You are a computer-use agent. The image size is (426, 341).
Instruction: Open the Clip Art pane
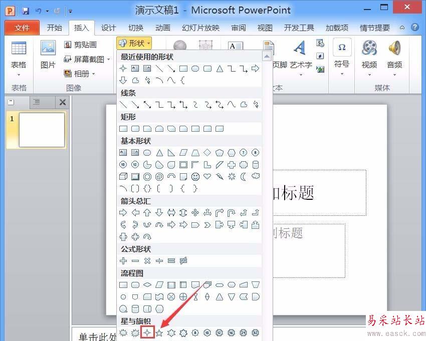click(81, 45)
